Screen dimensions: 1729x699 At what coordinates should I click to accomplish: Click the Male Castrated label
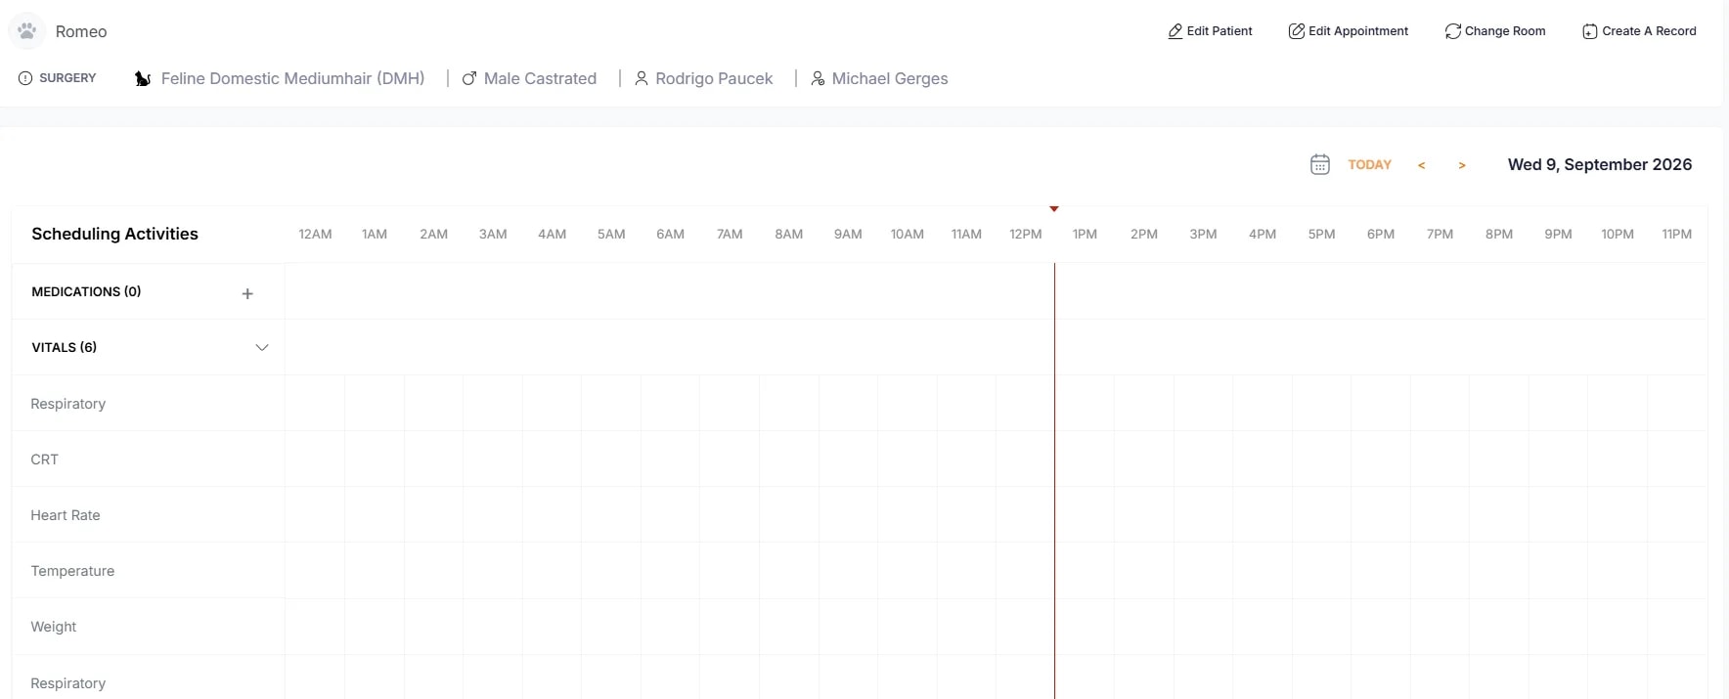tap(540, 78)
